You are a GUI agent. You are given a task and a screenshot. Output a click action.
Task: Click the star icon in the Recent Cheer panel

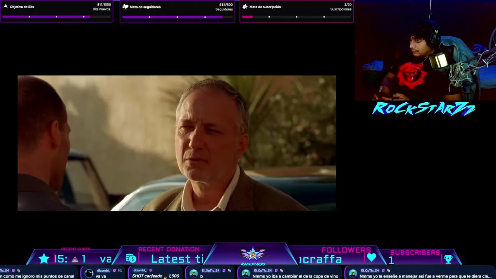[44, 258]
